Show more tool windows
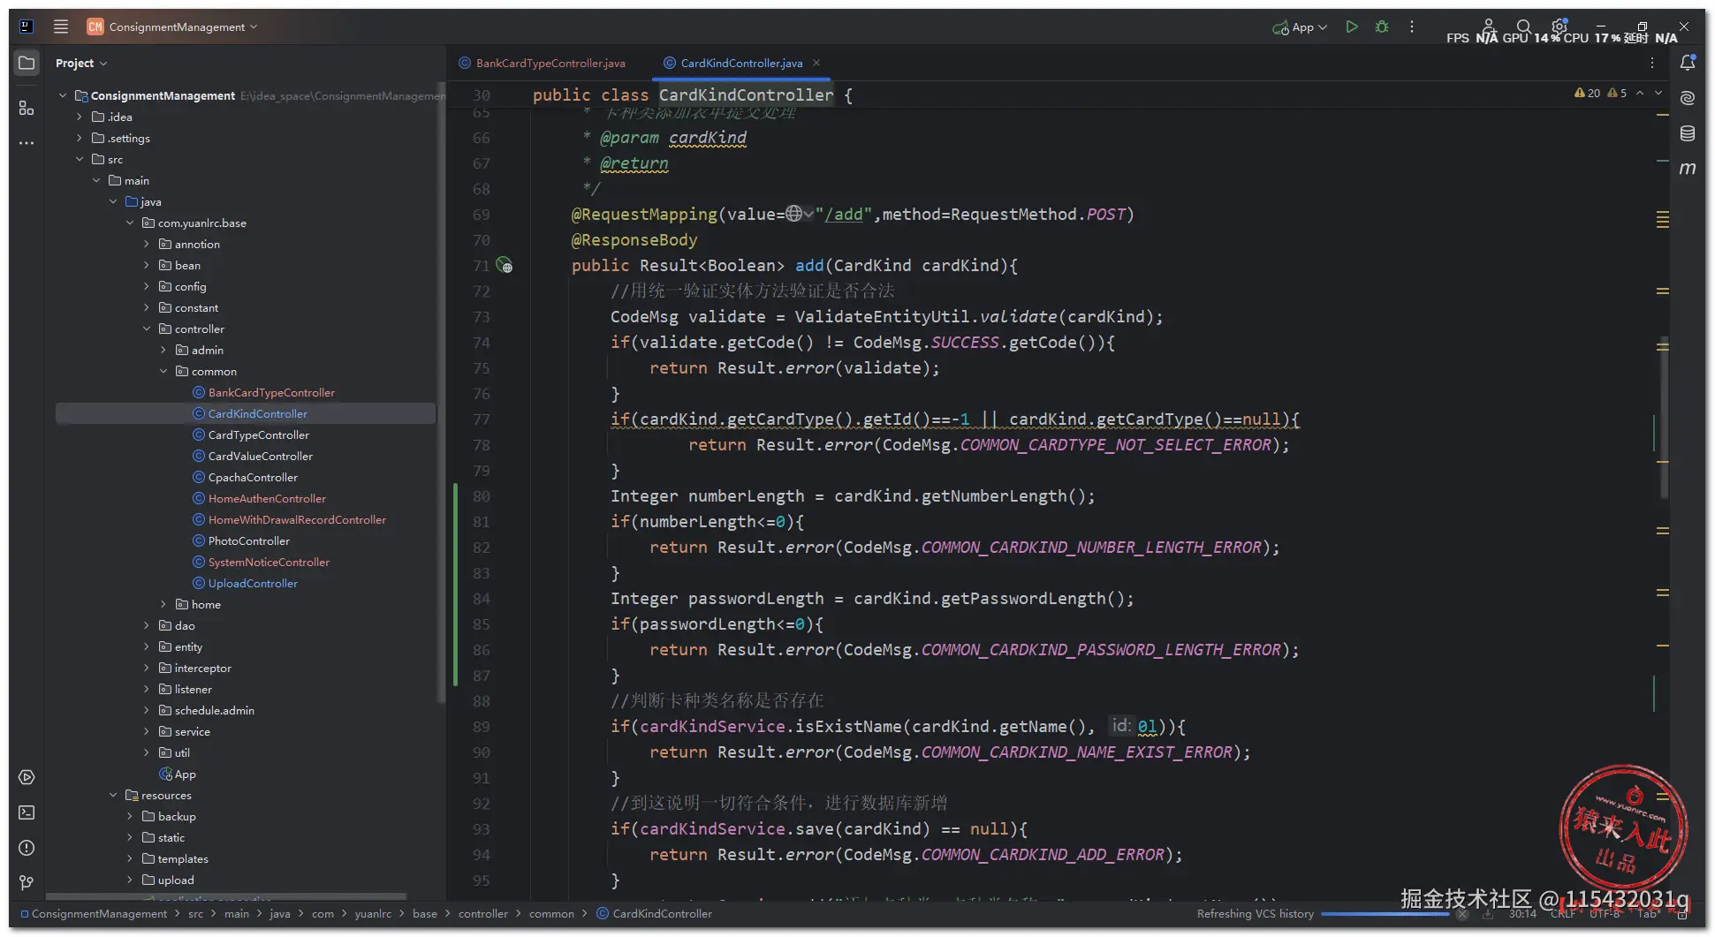The width and height of the screenshot is (1715, 937). 27,142
